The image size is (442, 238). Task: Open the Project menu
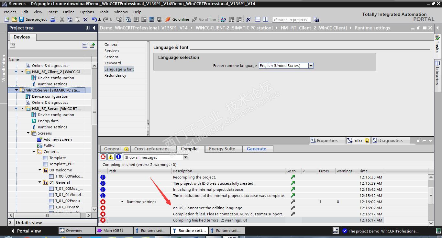[10, 12]
